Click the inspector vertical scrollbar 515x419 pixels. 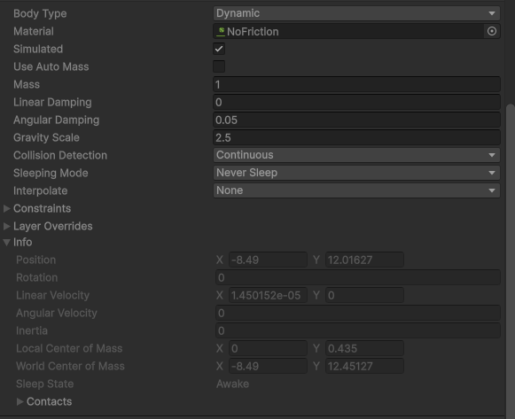511,260
